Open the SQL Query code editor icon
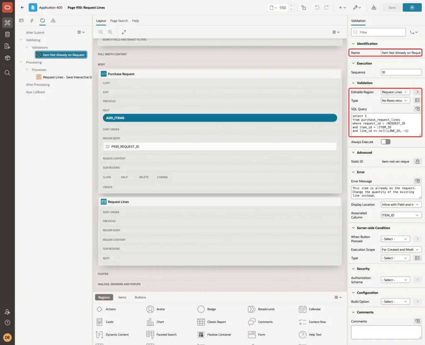 [418, 109]
